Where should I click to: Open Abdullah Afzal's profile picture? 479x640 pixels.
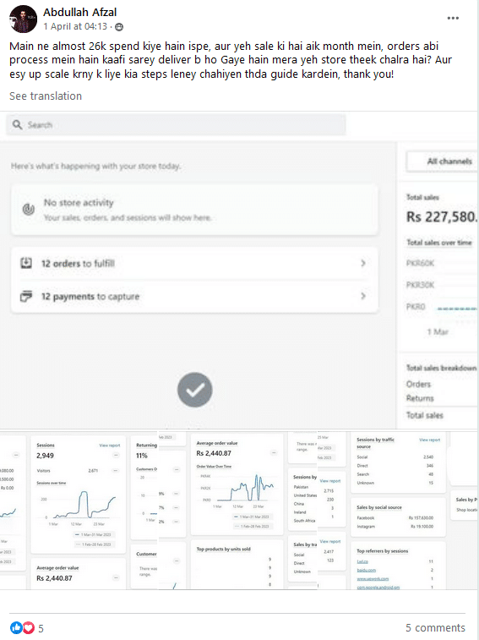pos(24,19)
